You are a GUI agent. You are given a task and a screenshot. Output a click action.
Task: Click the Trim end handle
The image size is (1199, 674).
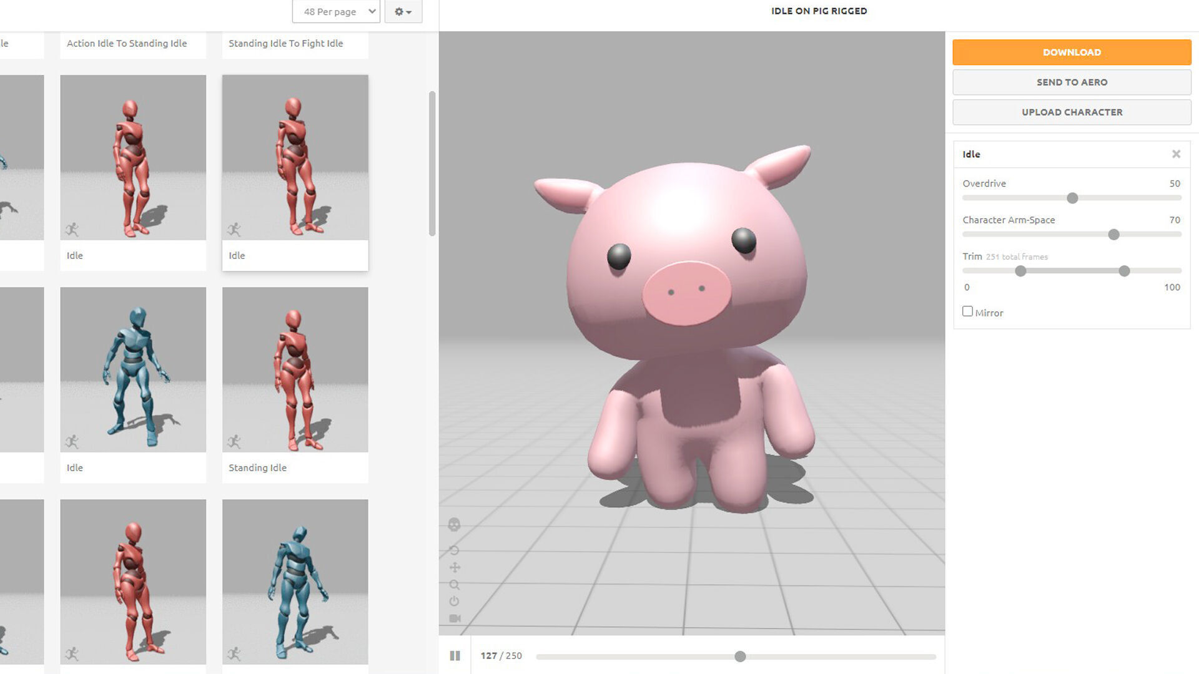[x=1124, y=271]
